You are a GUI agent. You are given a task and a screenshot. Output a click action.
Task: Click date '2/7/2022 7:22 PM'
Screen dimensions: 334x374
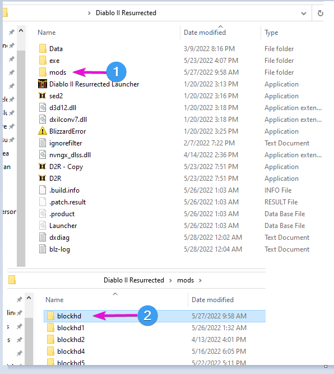(x=209, y=143)
